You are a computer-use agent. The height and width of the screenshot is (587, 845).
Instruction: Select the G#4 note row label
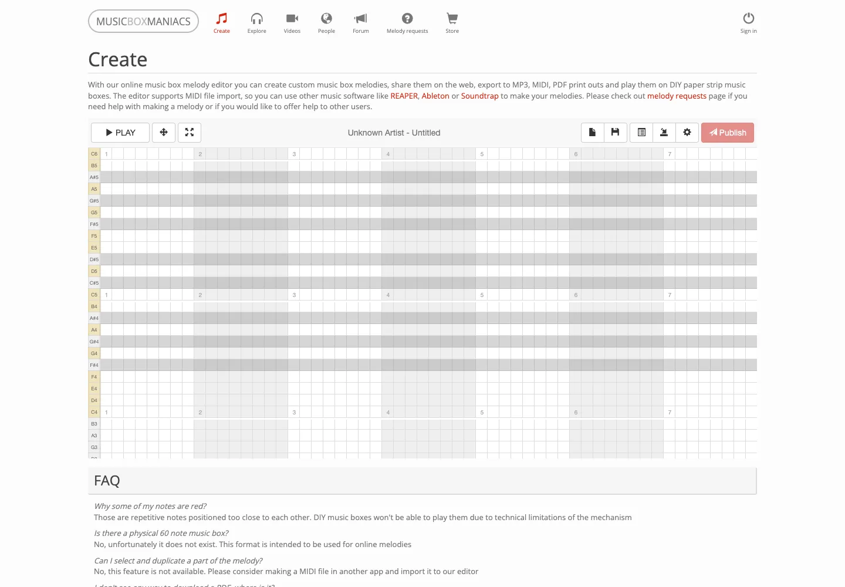coord(94,342)
